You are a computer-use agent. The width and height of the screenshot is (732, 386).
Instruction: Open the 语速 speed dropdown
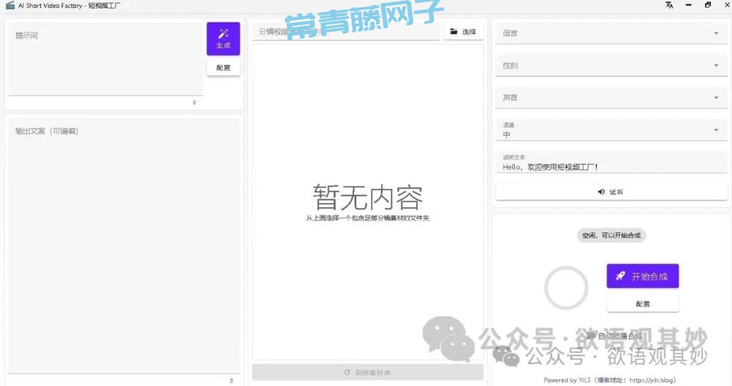tap(610, 130)
